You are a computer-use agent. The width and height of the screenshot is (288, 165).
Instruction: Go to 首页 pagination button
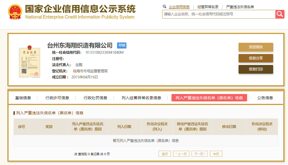tap(165, 154)
